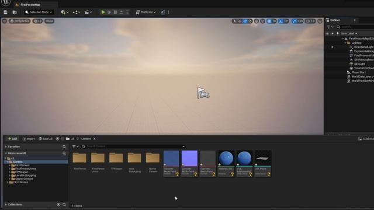This screenshot has height=210, width=374.
Task: Open the viewport Show menu
Action: point(49,21)
